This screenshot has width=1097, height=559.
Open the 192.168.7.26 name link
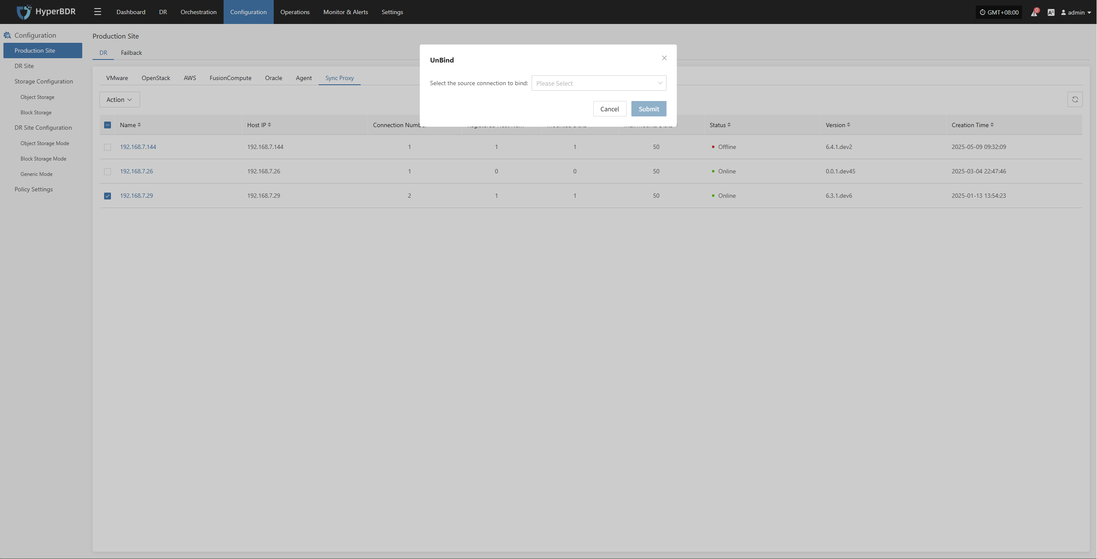point(136,171)
